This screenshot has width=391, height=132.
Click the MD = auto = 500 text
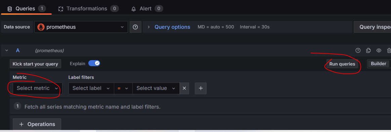(x=216, y=27)
